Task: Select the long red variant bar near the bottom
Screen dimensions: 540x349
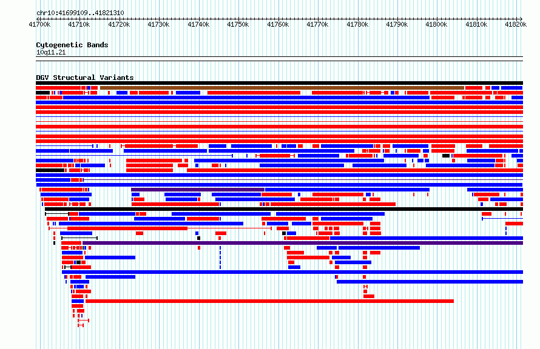Action: (x=269, y=301)
